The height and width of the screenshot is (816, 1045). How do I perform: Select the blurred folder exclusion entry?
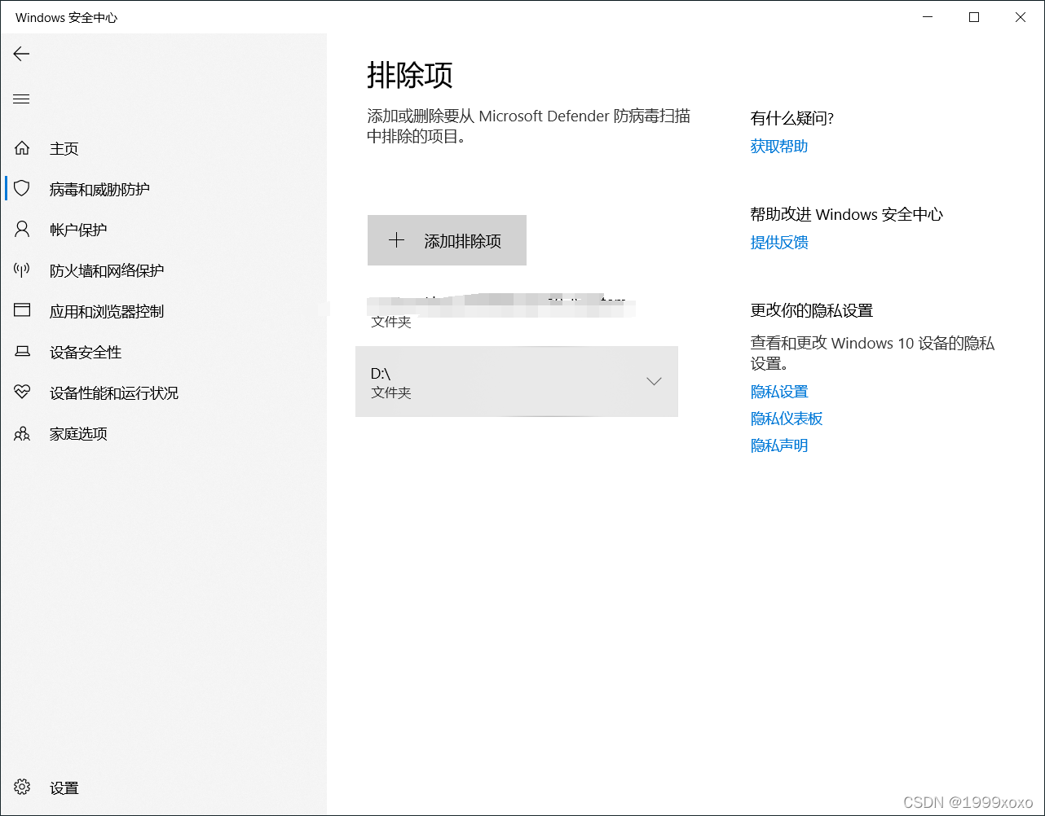click(x=517, y=311)
